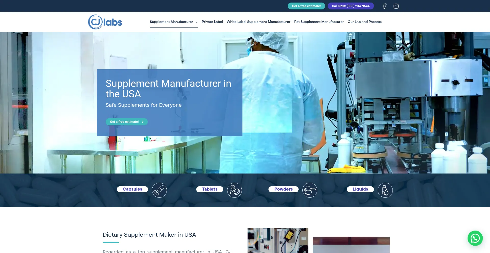Screen dimensions: 490x253
Task: Visit Our Lab and Process page
Action: point(364,22)
